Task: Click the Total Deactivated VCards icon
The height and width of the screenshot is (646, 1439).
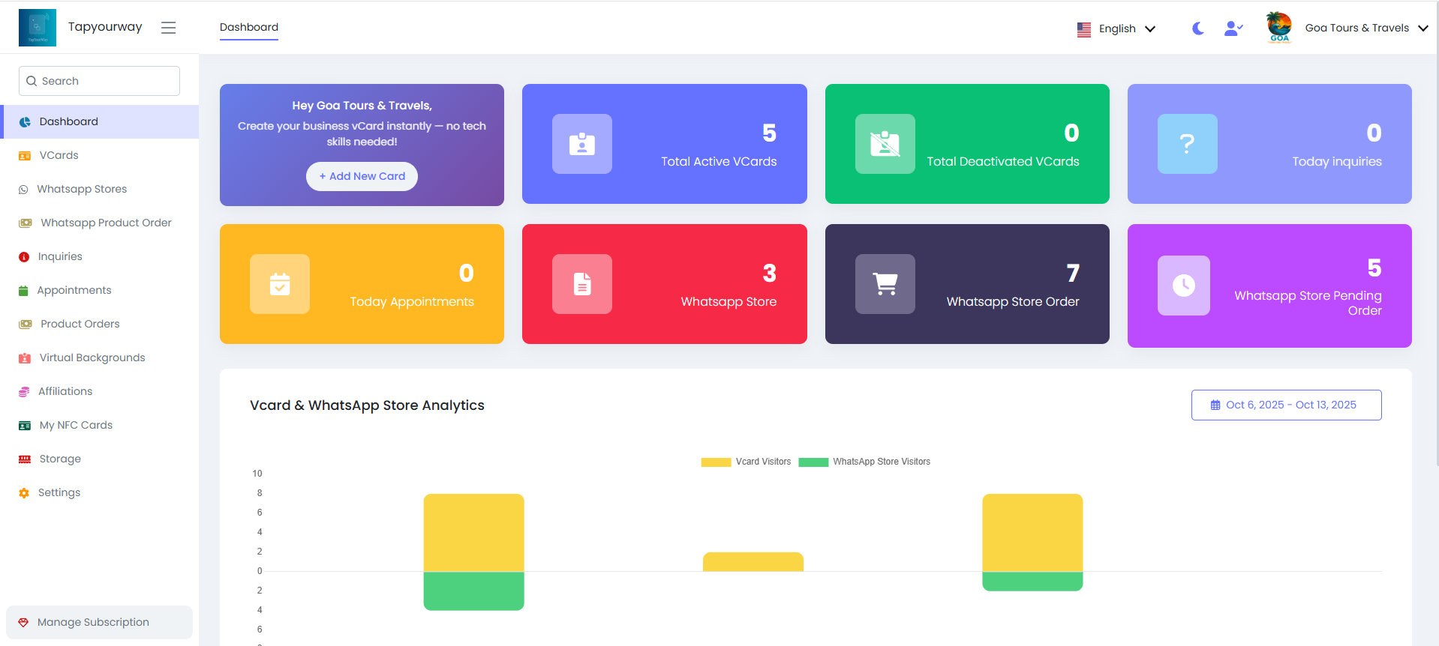Action: coord(885,144)
